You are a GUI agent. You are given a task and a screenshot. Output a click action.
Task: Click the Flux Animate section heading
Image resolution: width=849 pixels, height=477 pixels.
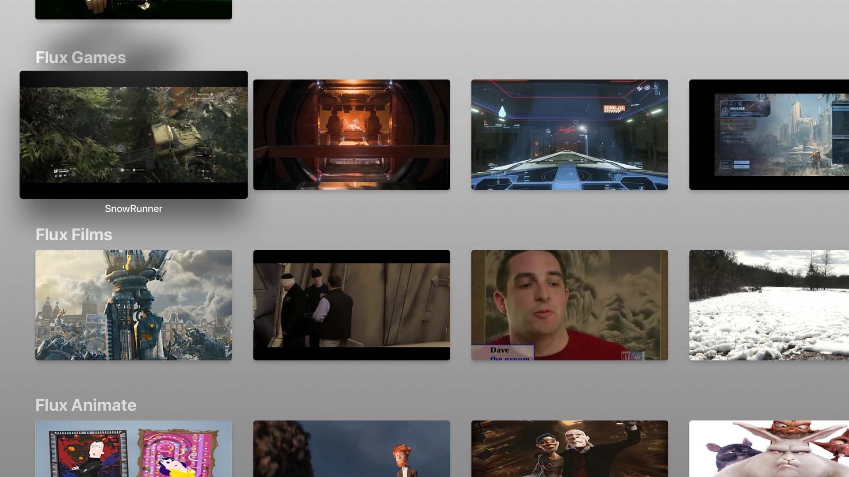[86, 405]
